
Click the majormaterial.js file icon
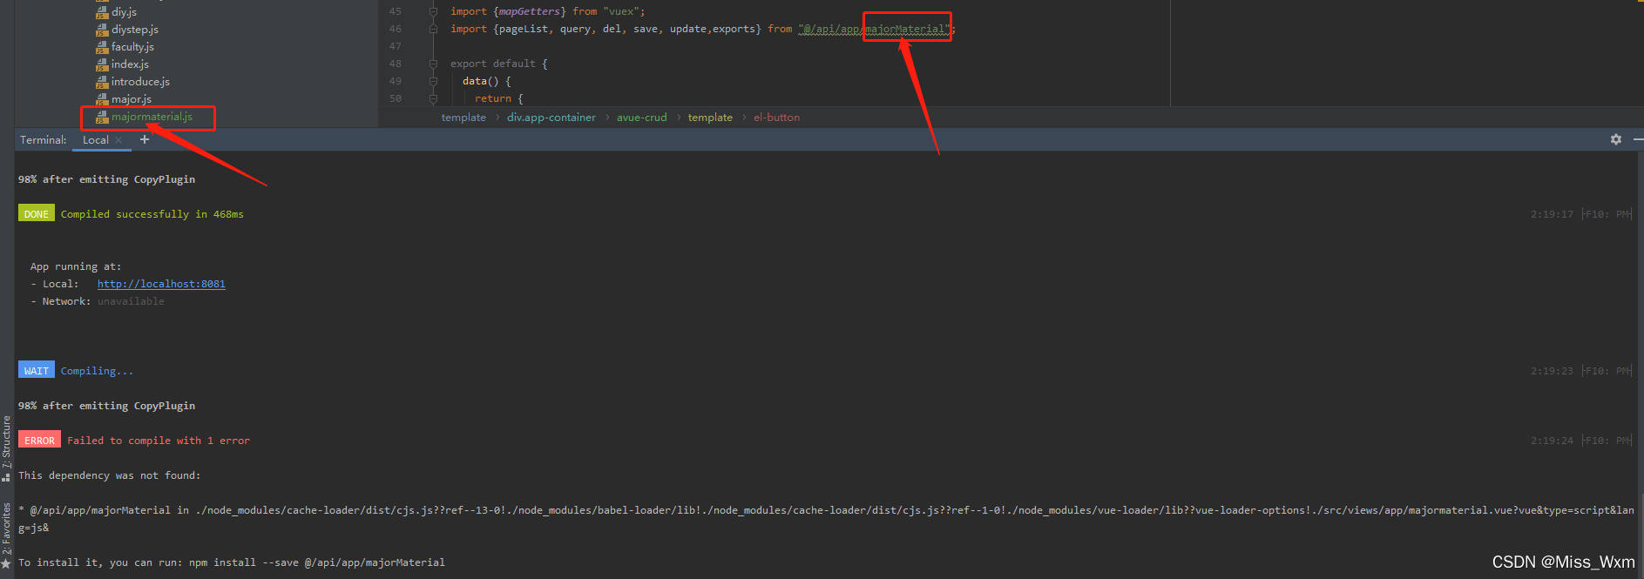[x=102, y=117]
